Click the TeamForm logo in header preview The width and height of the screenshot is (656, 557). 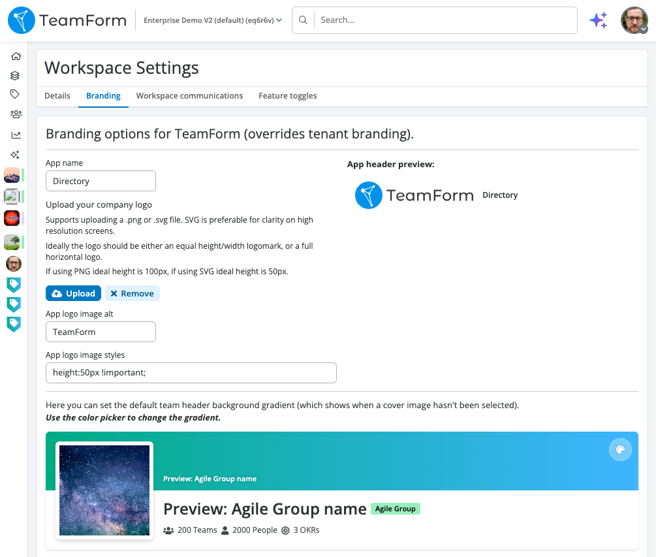click(414, 195)
